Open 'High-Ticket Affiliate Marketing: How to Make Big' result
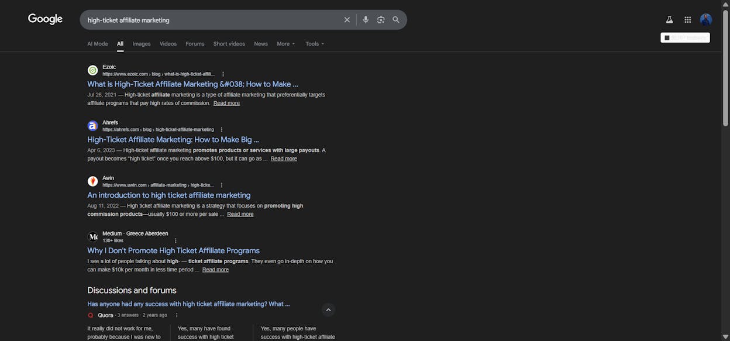 [173, 140]
